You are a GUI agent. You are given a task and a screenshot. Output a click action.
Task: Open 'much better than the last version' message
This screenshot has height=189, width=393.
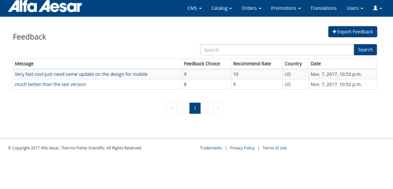pyautogui.click(x=51, y=84)
